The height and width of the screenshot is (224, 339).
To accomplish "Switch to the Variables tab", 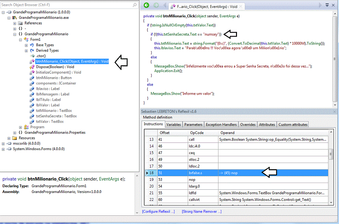I will [173, 125].
